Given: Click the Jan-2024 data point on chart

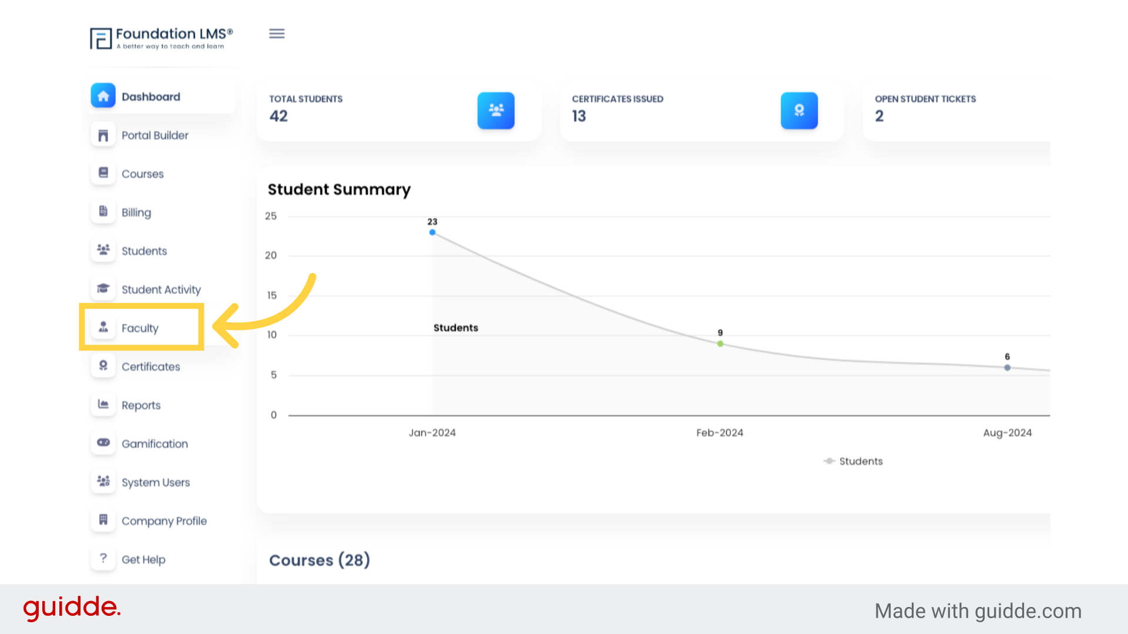Looking at the screenshot, I should pyautogui.click(x=432, y=232).
